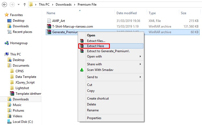The width and height of the screenshot is (202, 125).
Task: Select Properties in context menu
Action: point(94,118)
